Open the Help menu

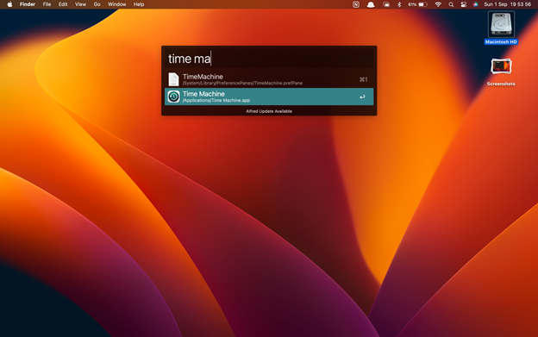(139, 4)
